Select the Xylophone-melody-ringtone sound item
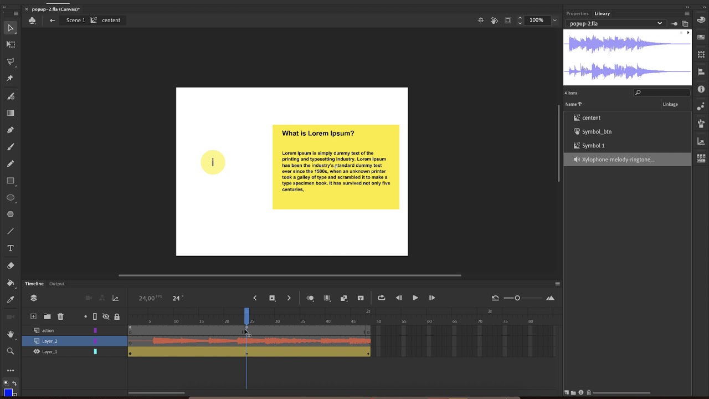Screen dimensions: 709x399 [x=628, y=160]
